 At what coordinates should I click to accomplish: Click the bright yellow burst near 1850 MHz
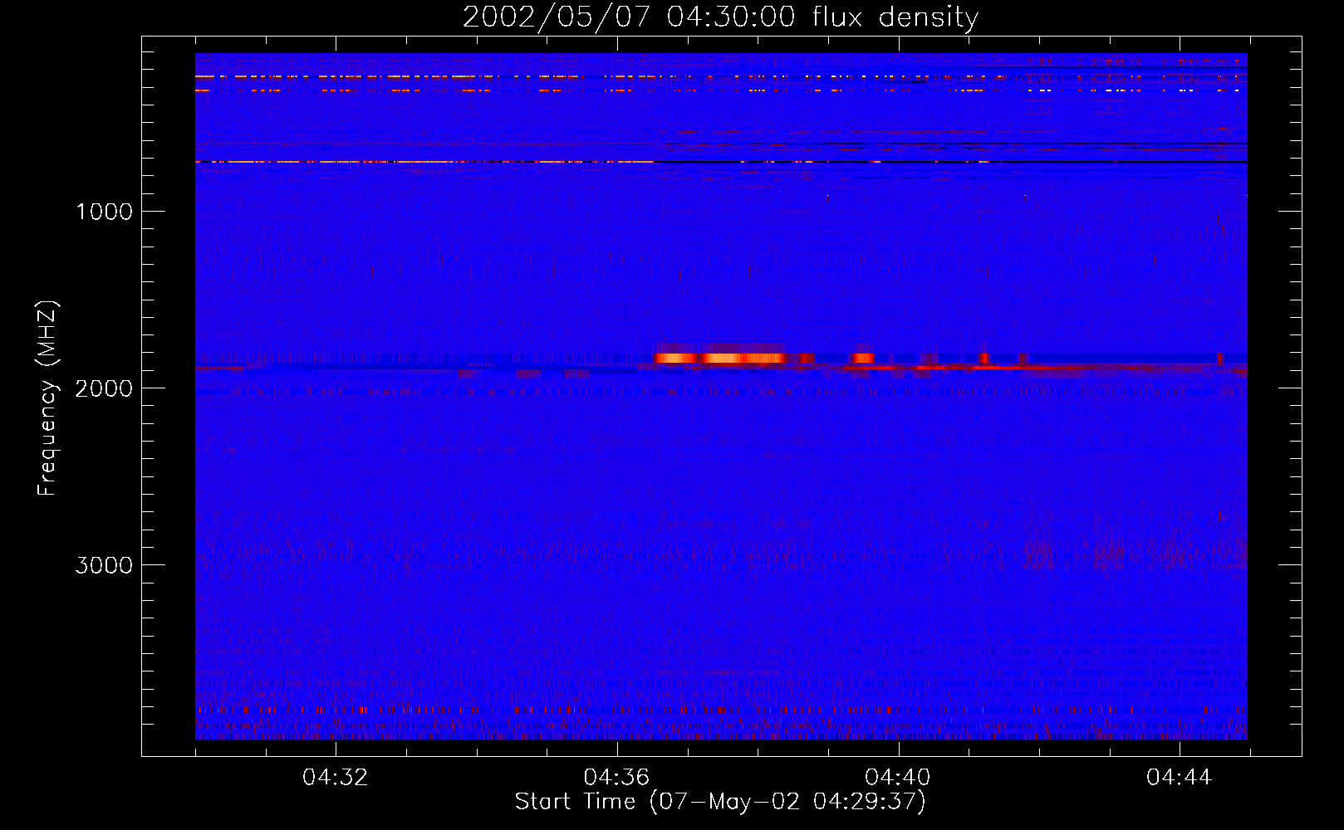(x=721, y=359)
